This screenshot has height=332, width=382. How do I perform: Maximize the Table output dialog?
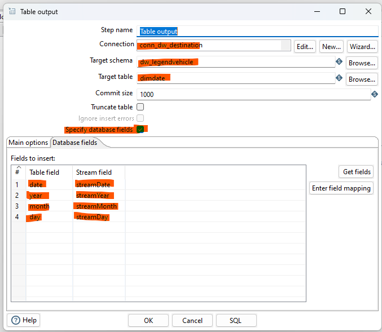click(x=342, y=11)
